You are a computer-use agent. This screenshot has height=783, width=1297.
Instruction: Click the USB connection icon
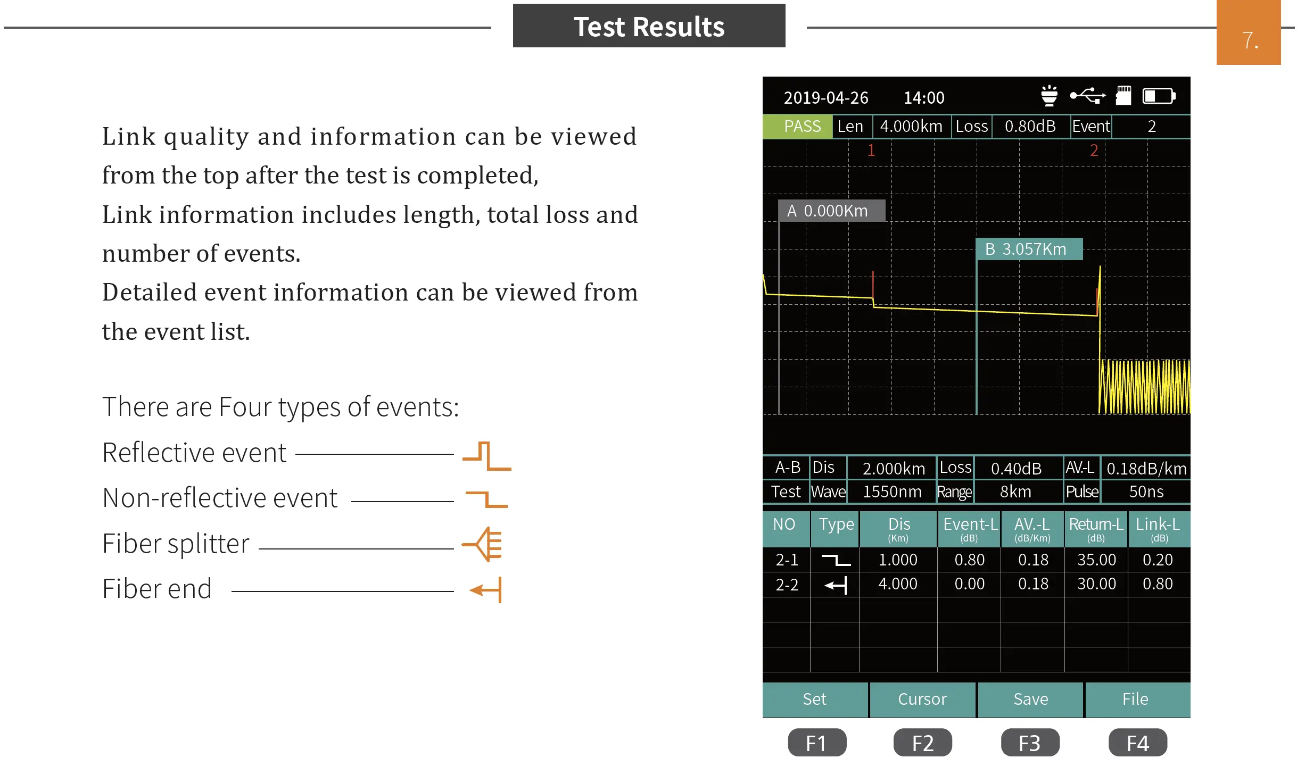coord(1087,96)
